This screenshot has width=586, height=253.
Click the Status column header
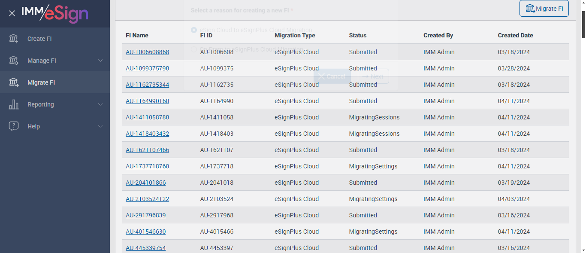[358, 36]
